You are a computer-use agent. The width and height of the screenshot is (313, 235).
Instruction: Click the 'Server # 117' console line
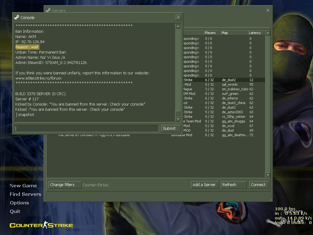tap(27, 99)
